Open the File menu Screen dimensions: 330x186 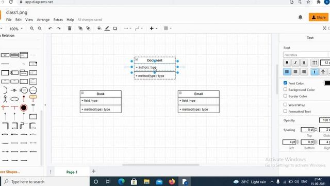(9, 20)
